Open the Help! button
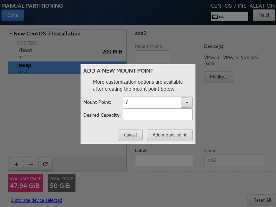 pos(264,15)
